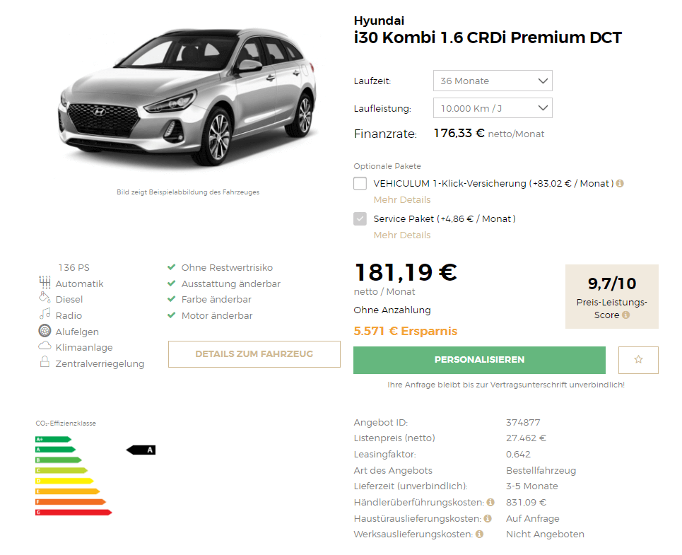Click info icon next to Haustürauslieferungskosten
682x555 pixels.
point(488,518)
